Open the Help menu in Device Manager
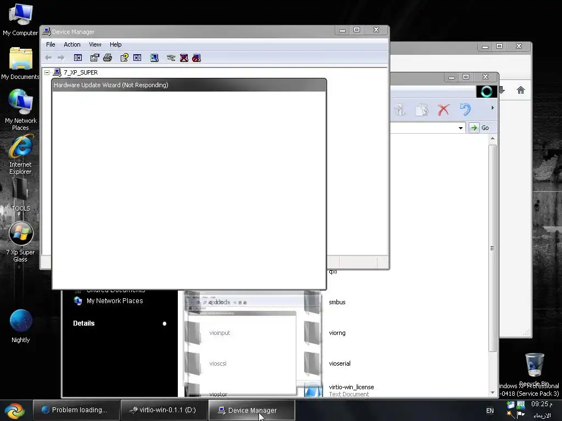This screenshot has height=421, width=562. pyautogui.click(x=115, y=44)
